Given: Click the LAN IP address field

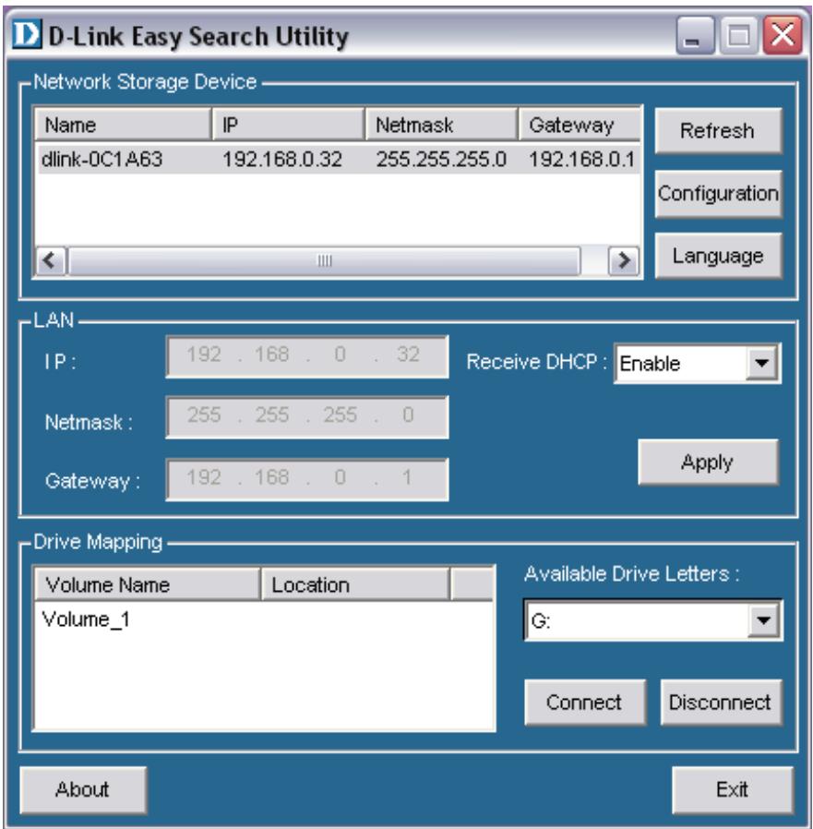Looking at the screenshot, I should coord(307,356).
